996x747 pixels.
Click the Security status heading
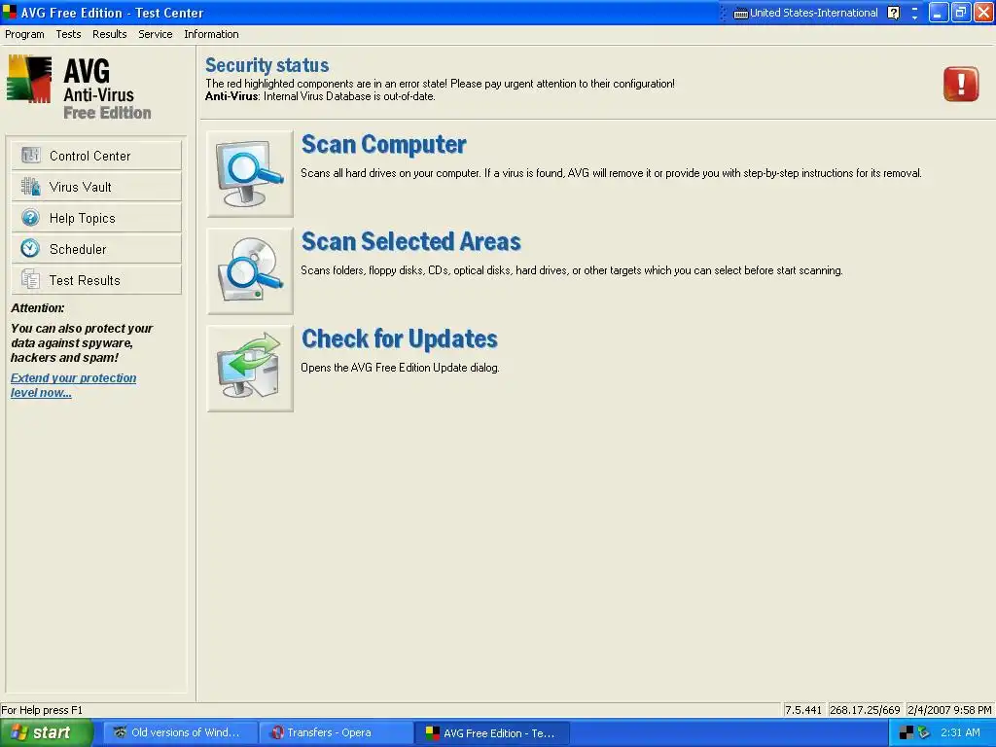[267, 65]
